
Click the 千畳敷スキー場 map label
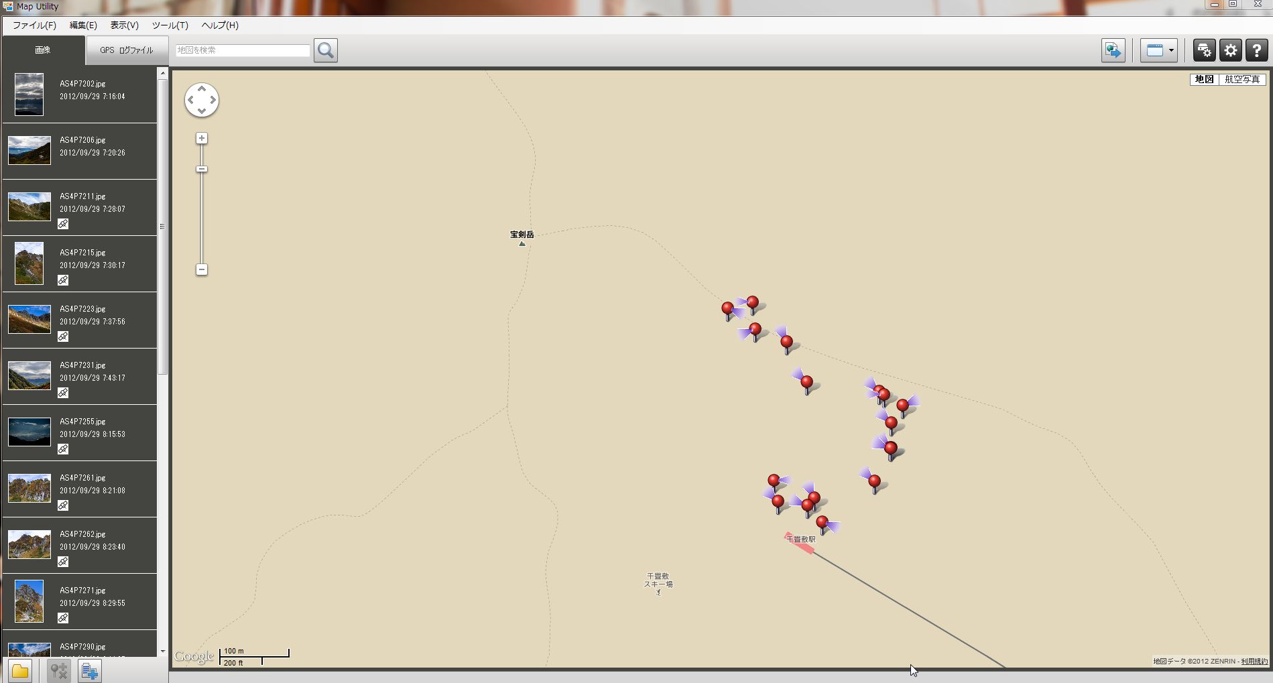coord(658,580)
